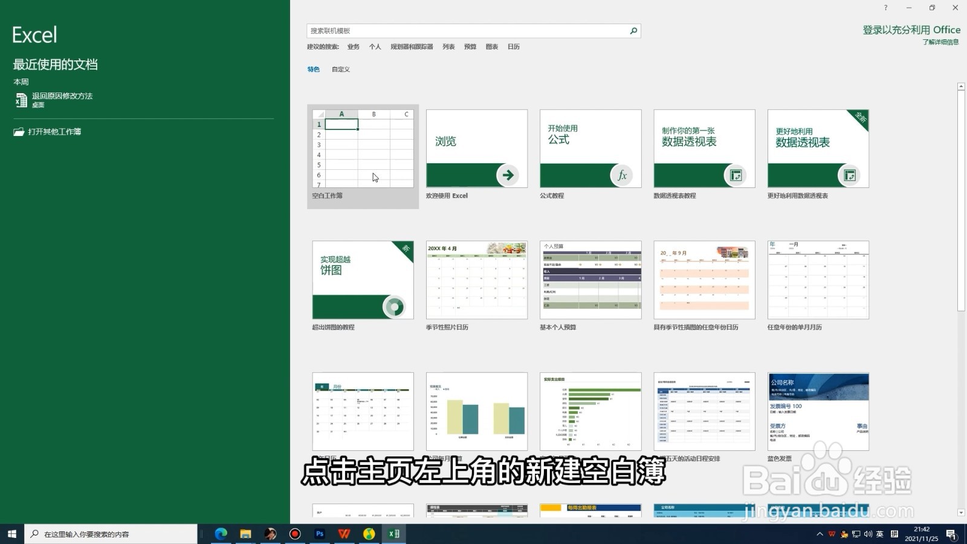
Task: Search suggested term 预算
Action: tap(470, 47)
